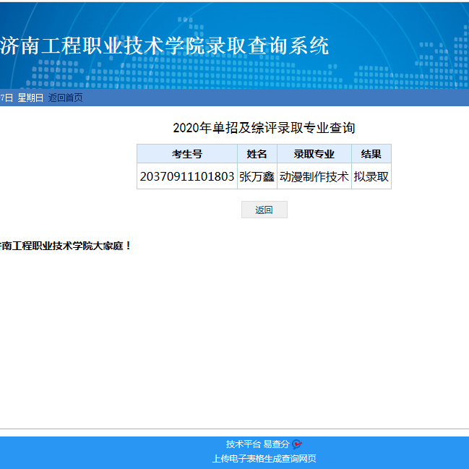Viewport: 469px width, 469px height.
Task: Click the major cell 动漫制作技术
Action: click(314, 176)
